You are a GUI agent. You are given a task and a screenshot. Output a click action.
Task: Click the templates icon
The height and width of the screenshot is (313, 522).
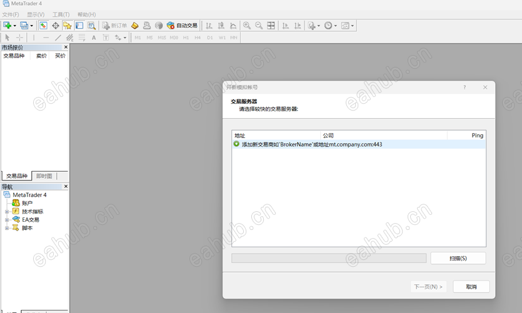345,25
